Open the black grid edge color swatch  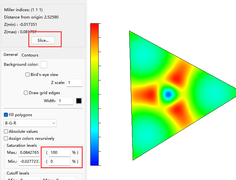coord(79,101)
